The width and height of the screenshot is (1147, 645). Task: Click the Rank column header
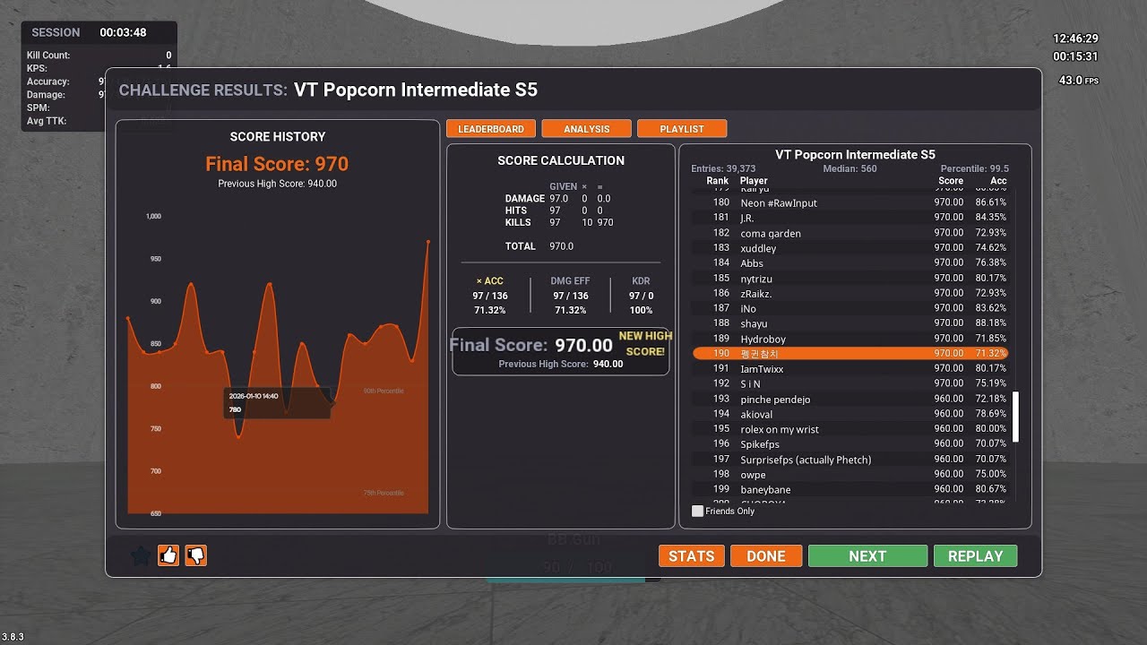click(x=718, y=181)
